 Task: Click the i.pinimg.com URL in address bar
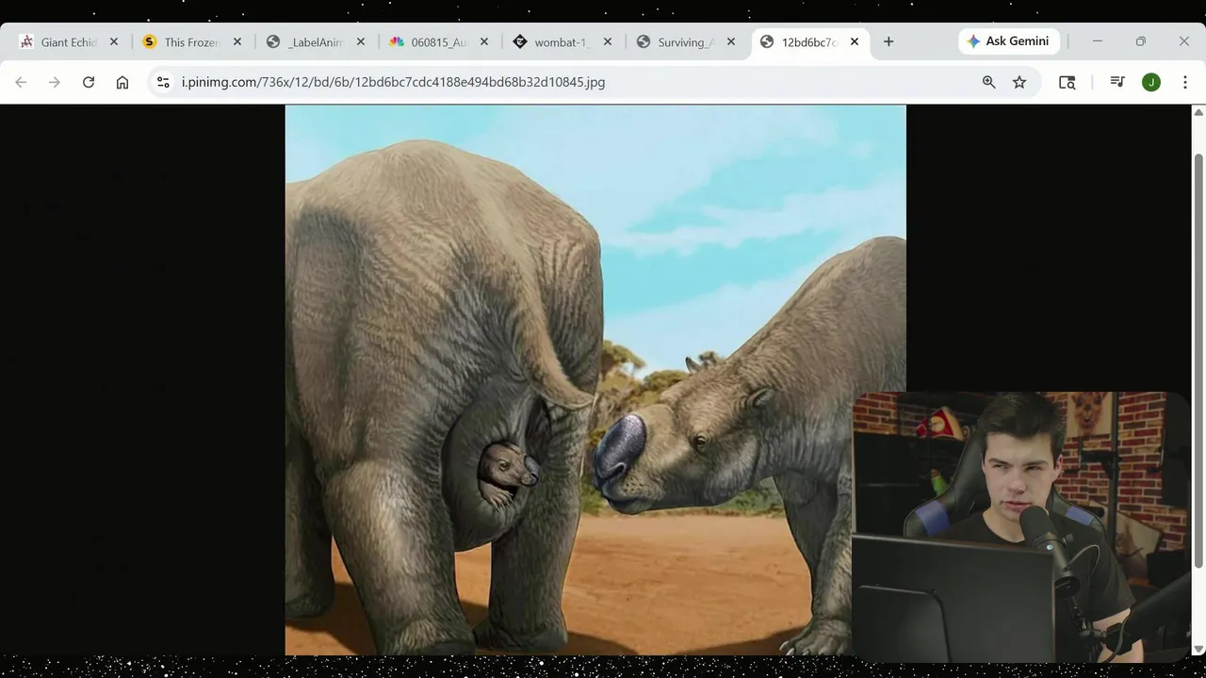tap(393, 82)
